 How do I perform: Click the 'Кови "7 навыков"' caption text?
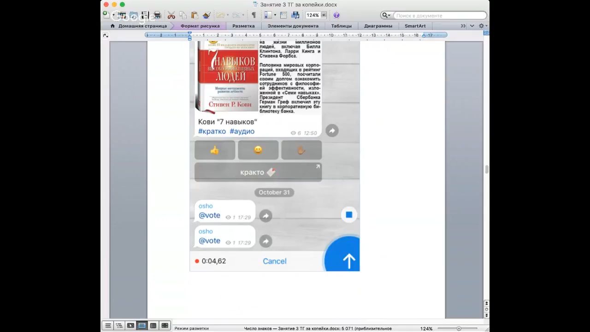228,122
